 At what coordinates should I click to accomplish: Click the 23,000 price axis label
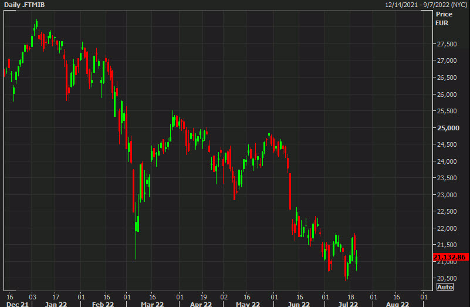[447, 195]
